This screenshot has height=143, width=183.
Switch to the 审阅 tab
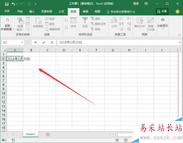(x=85, y=11)
